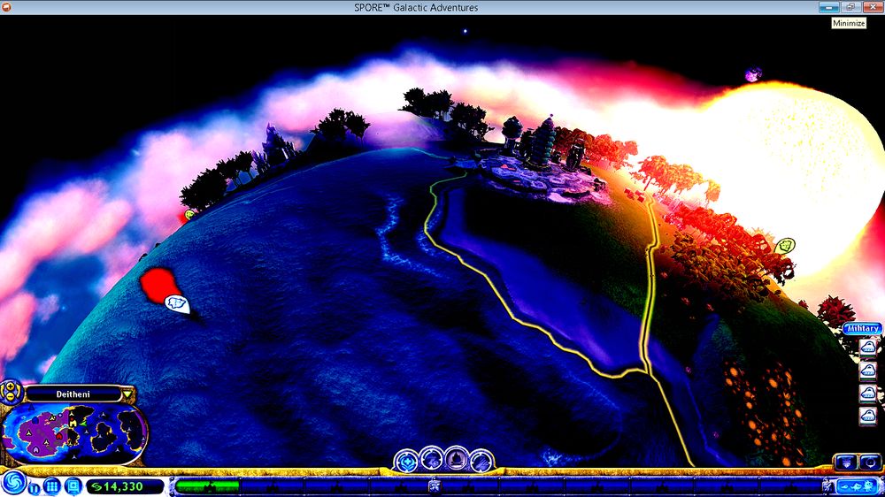This screenshot has height=497, width=885.
Task: Open the Spore main menu swirl button
Action: point(13,483)
